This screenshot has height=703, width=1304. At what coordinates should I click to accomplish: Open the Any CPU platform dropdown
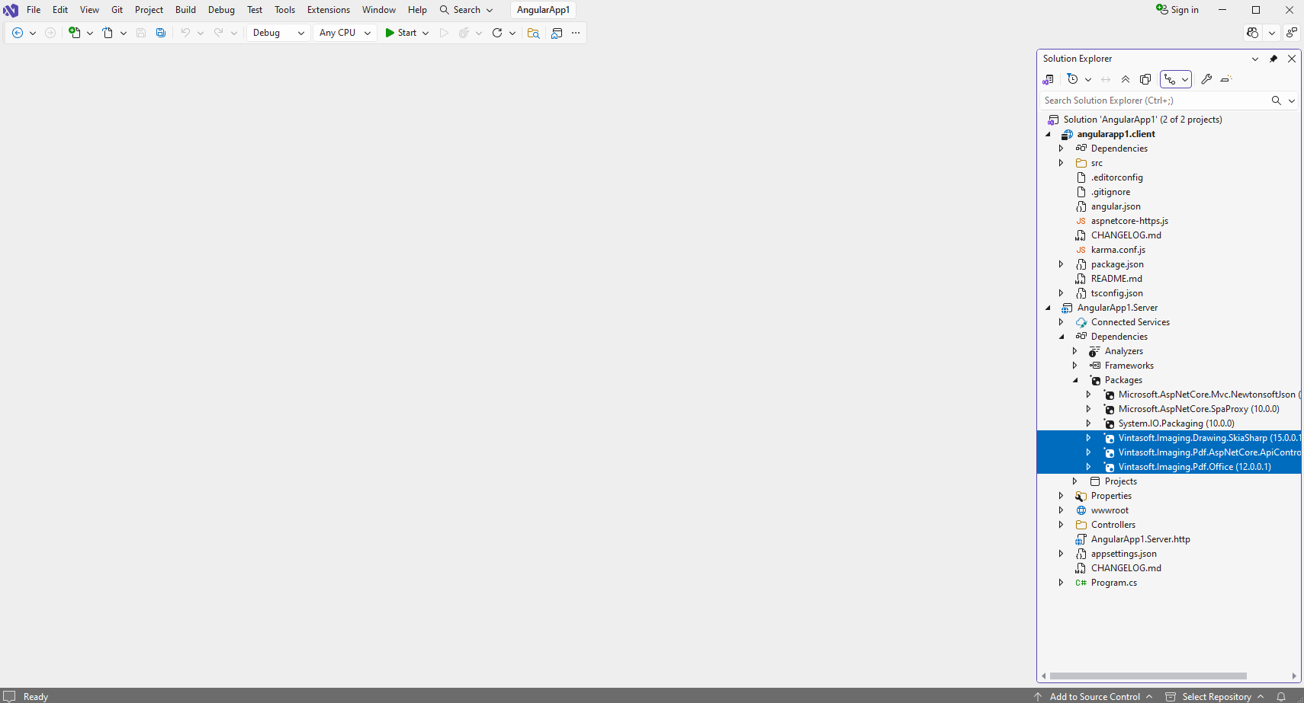click(345, 33)
